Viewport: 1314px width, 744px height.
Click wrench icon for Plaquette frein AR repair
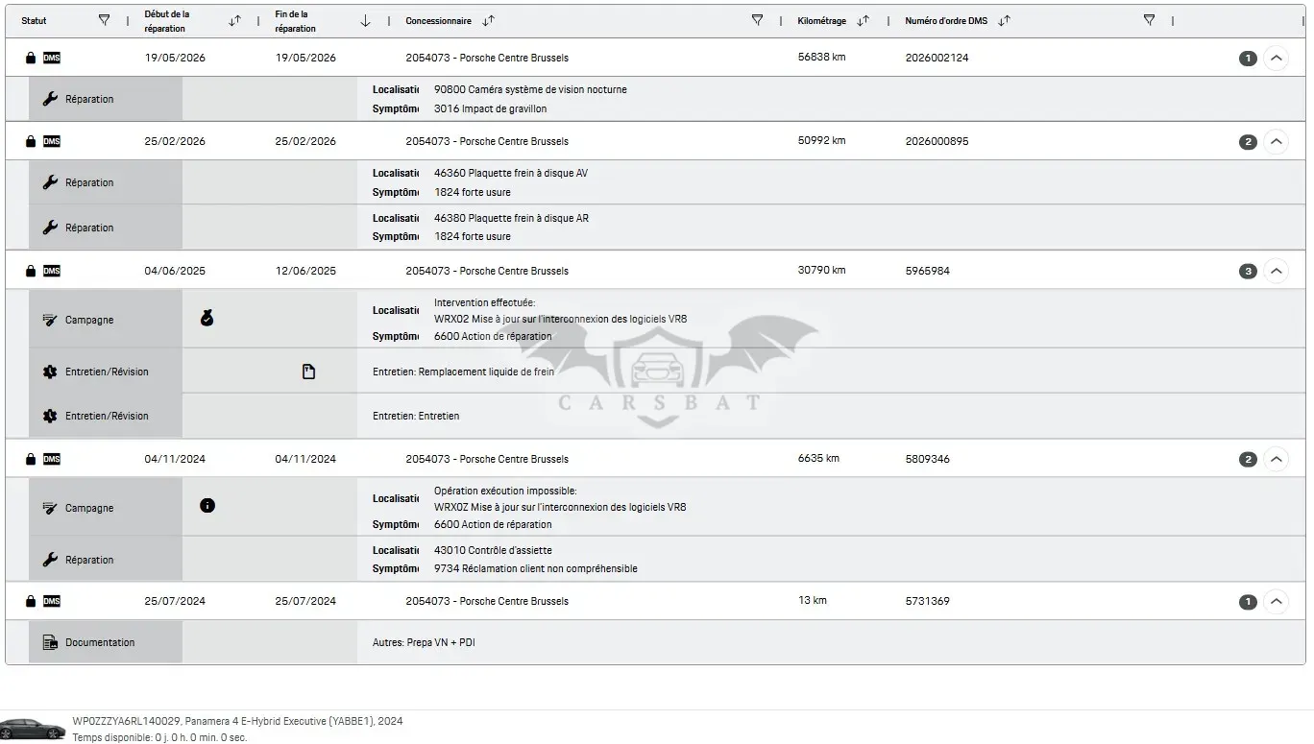click(50, 228)
